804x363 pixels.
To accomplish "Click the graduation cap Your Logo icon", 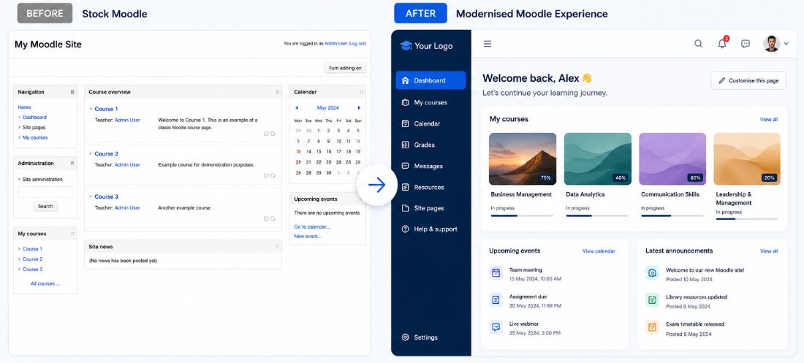I will pyautogui.click(x=406, y=45).
